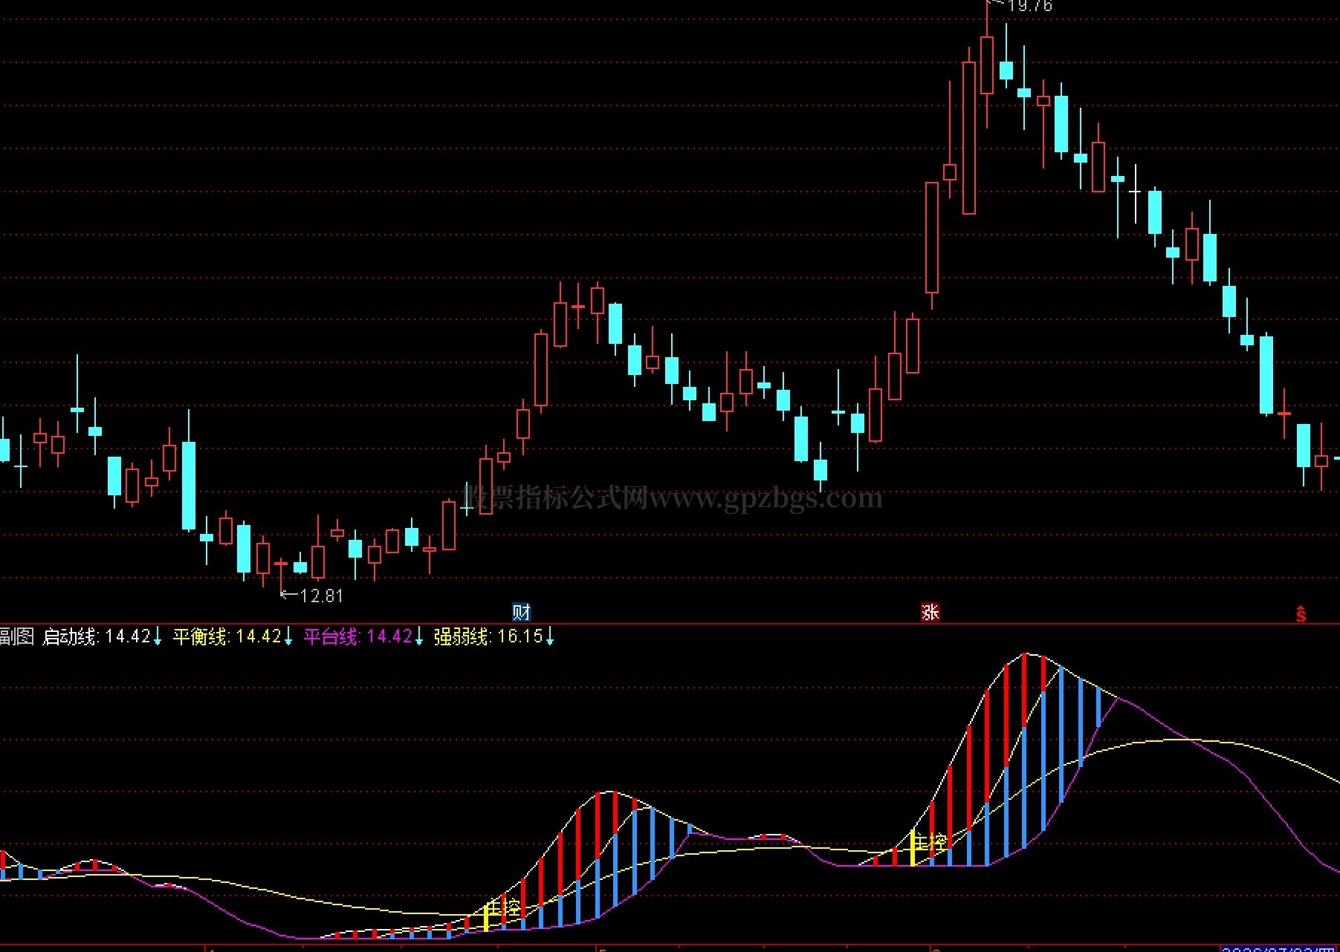Click the first yellow 主控 signal bar
Screen dimensions: 1340x952
click(486, 917)
